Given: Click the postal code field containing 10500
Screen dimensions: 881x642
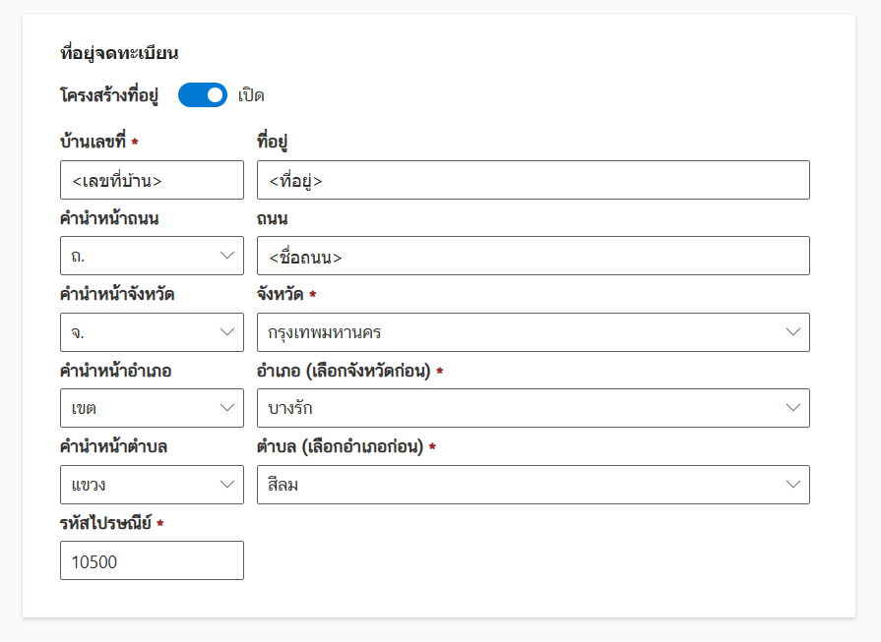Looking at the screenshot, I should pyautogui.click(x=152, y=560).
